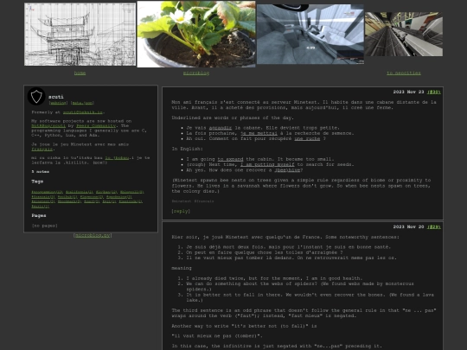Open the second bracketed link under scuti

pyautogui.click(x=82, y=103)
